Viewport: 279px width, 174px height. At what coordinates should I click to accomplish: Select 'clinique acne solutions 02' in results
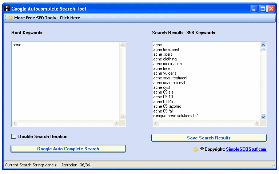175,116
